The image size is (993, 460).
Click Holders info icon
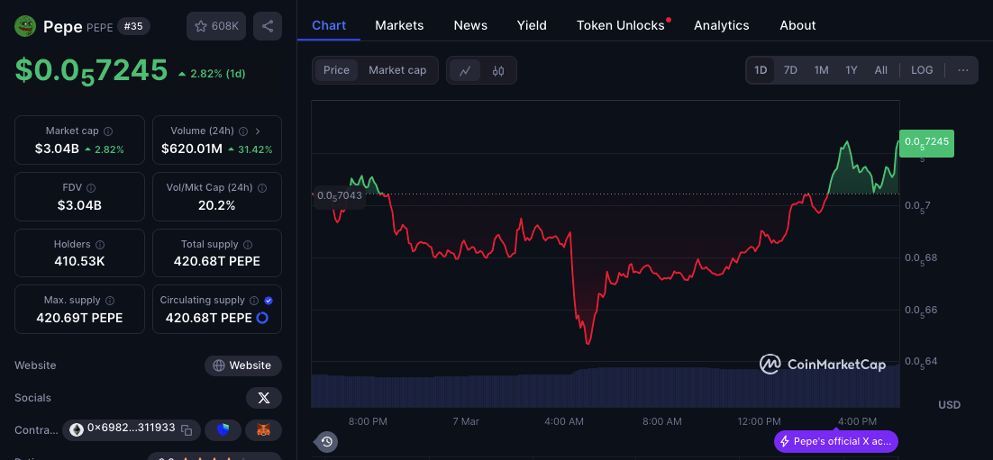point(100,244)
